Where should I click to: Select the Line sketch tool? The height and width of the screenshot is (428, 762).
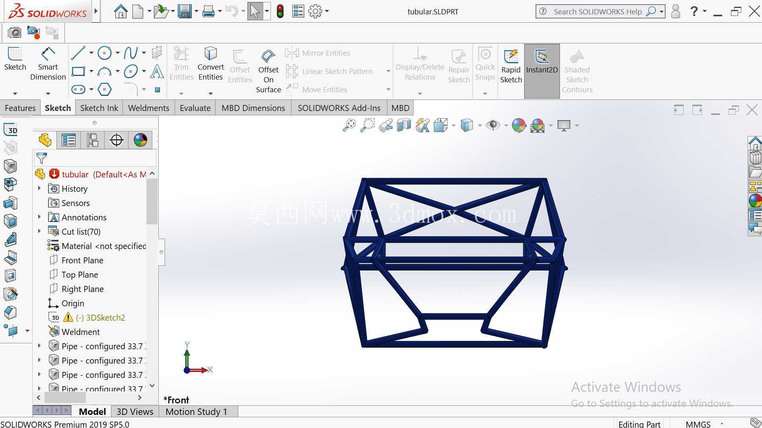[78, 53]
